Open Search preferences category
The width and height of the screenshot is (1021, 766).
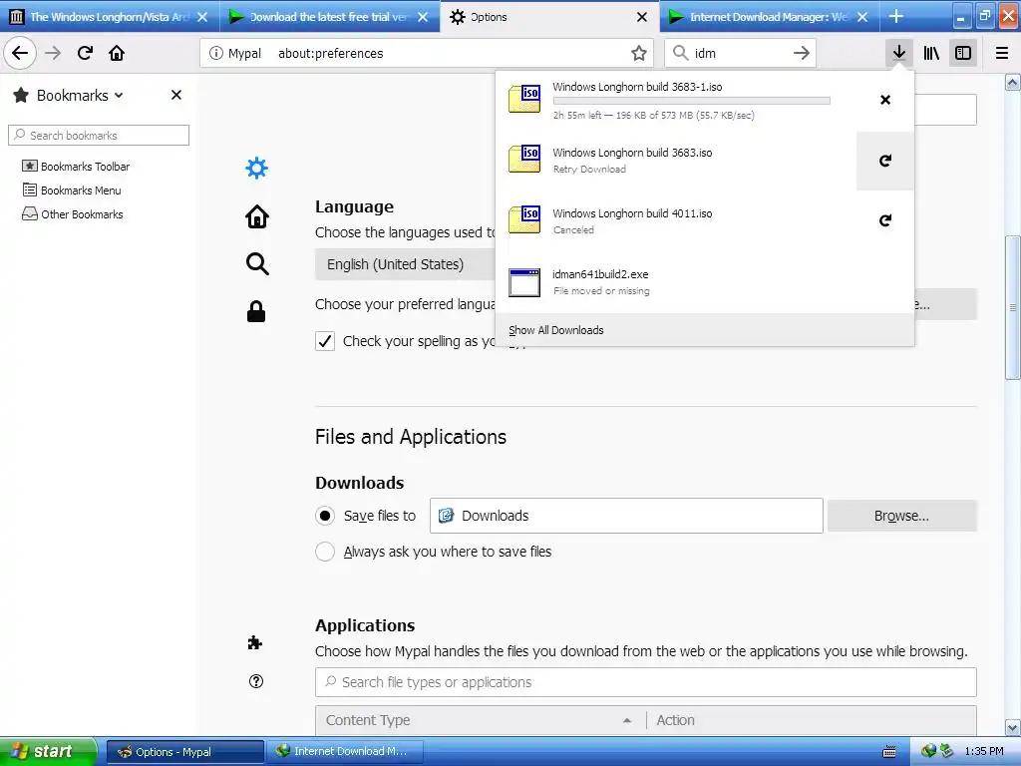point(256,263)
